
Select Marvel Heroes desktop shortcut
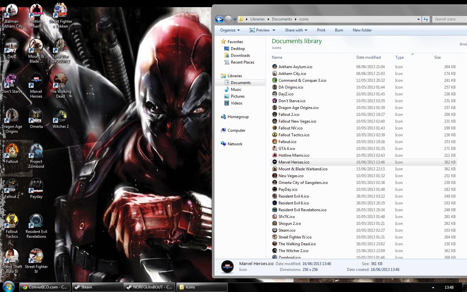(36, 86)
